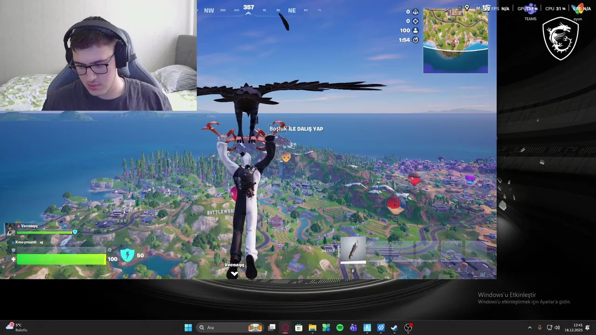This screenshot has width=596, height=335.
Task: Click the team score icon
Action: click(415, 12)
